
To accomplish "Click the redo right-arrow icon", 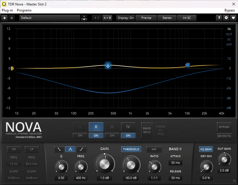I will click(x=11, y=18).
